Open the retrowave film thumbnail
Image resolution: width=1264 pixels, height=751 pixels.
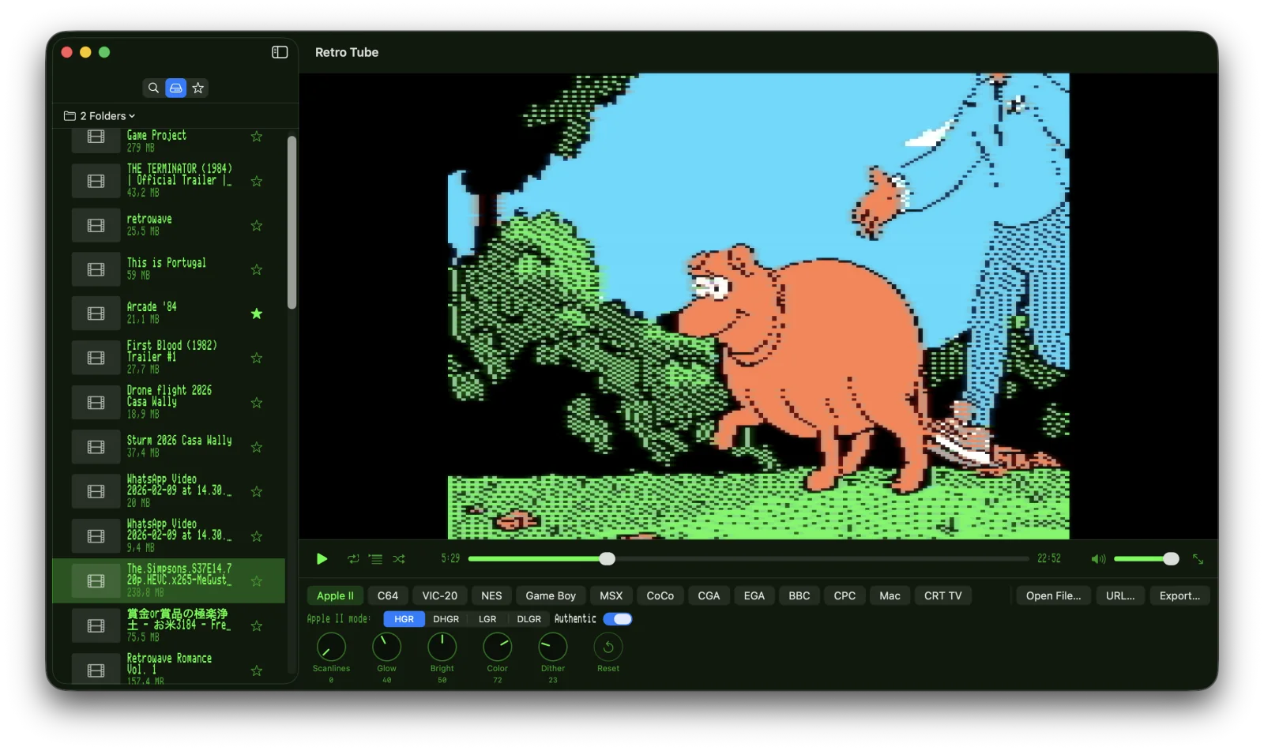[96, 226]
